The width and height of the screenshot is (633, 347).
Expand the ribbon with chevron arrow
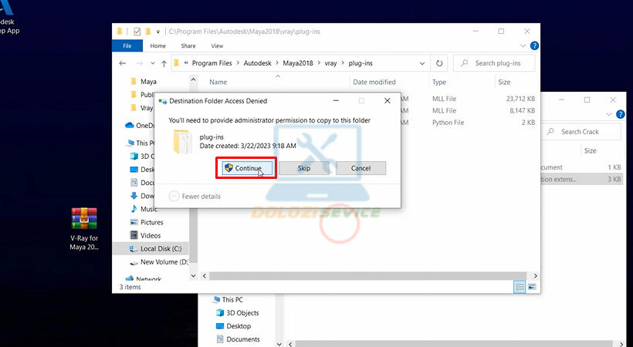coord(523,46)
